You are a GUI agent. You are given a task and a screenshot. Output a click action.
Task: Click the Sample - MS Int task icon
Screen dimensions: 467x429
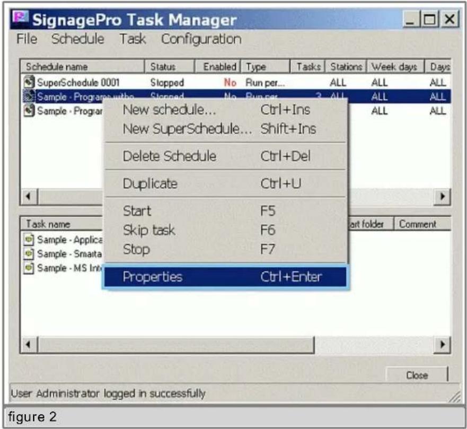[29, 268]
